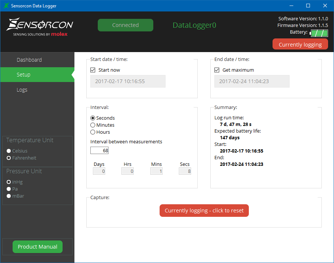The height and width of the screenshot is (263, 334).
Task: Minimize the Sensorcon Data Logger window
Action: 291,6
